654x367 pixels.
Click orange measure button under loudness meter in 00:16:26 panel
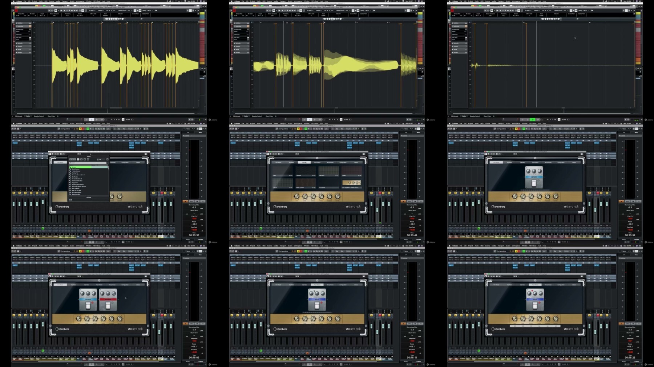click(621, 323)
